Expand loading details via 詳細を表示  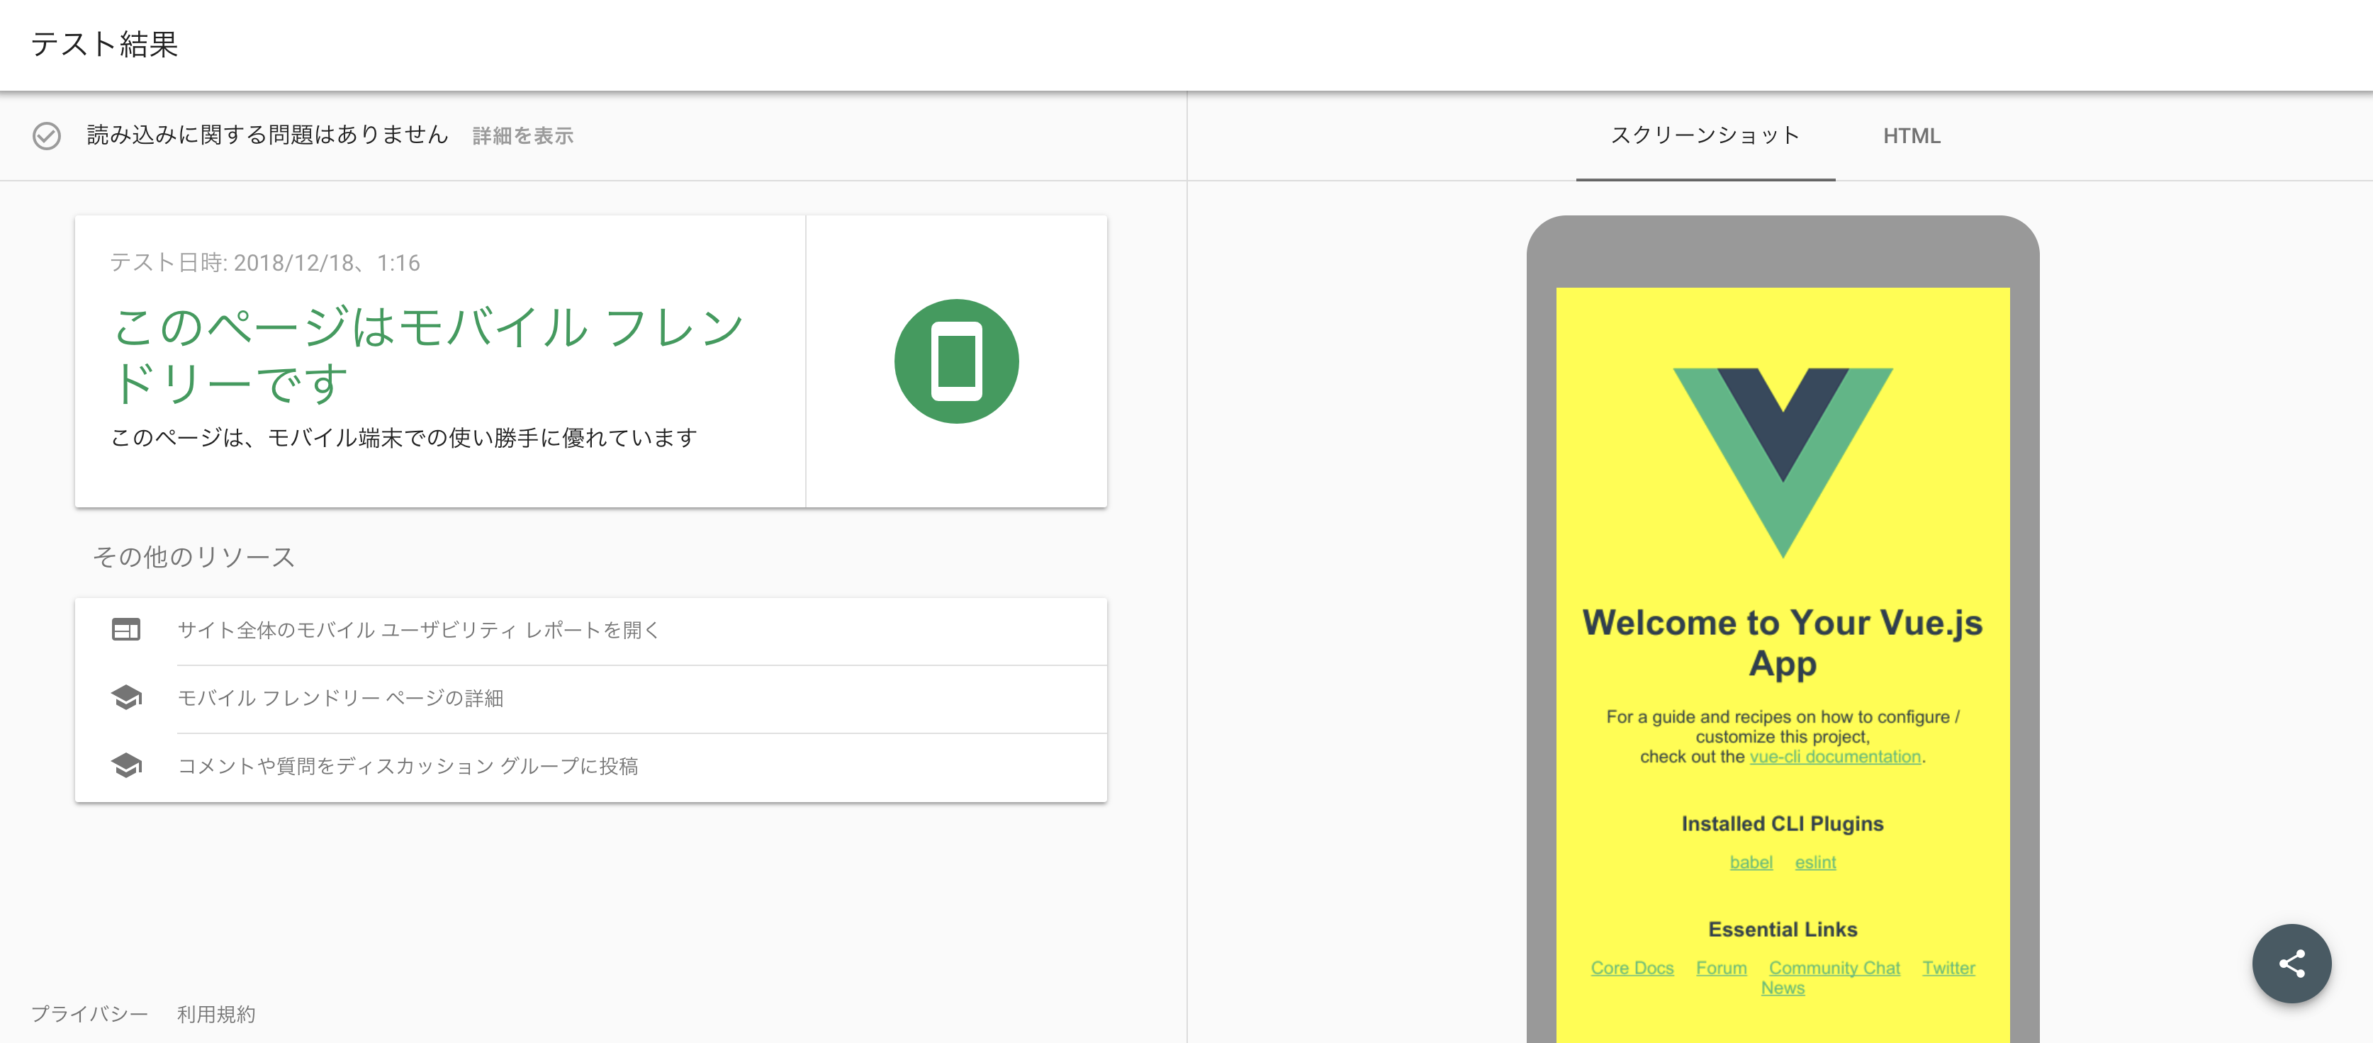click(x=522, y=136)
